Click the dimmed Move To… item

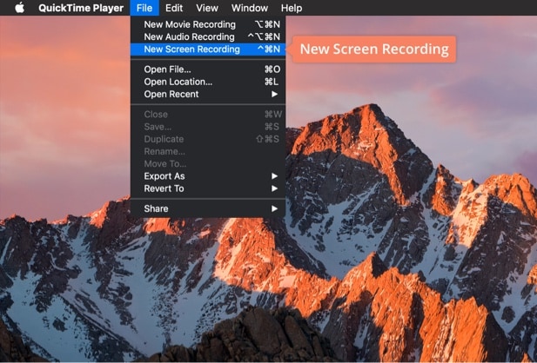(x=208, y=164)
